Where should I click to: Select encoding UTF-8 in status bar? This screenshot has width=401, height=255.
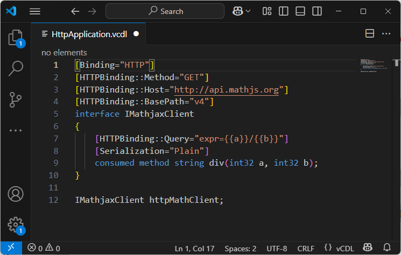[x=277, y=249]
